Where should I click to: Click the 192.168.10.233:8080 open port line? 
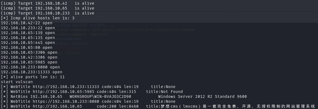[x=30, y=67]
